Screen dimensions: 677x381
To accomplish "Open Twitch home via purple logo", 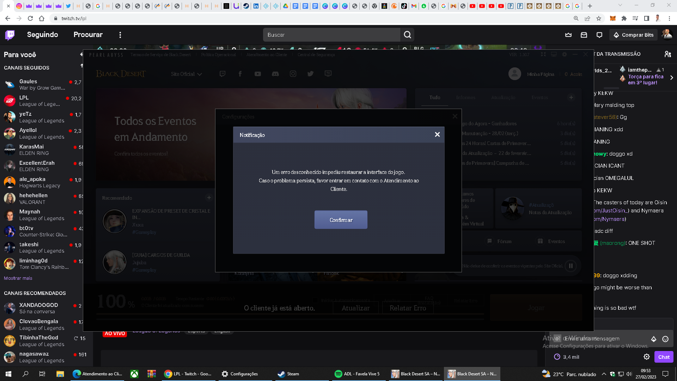I will coord(10,35).
